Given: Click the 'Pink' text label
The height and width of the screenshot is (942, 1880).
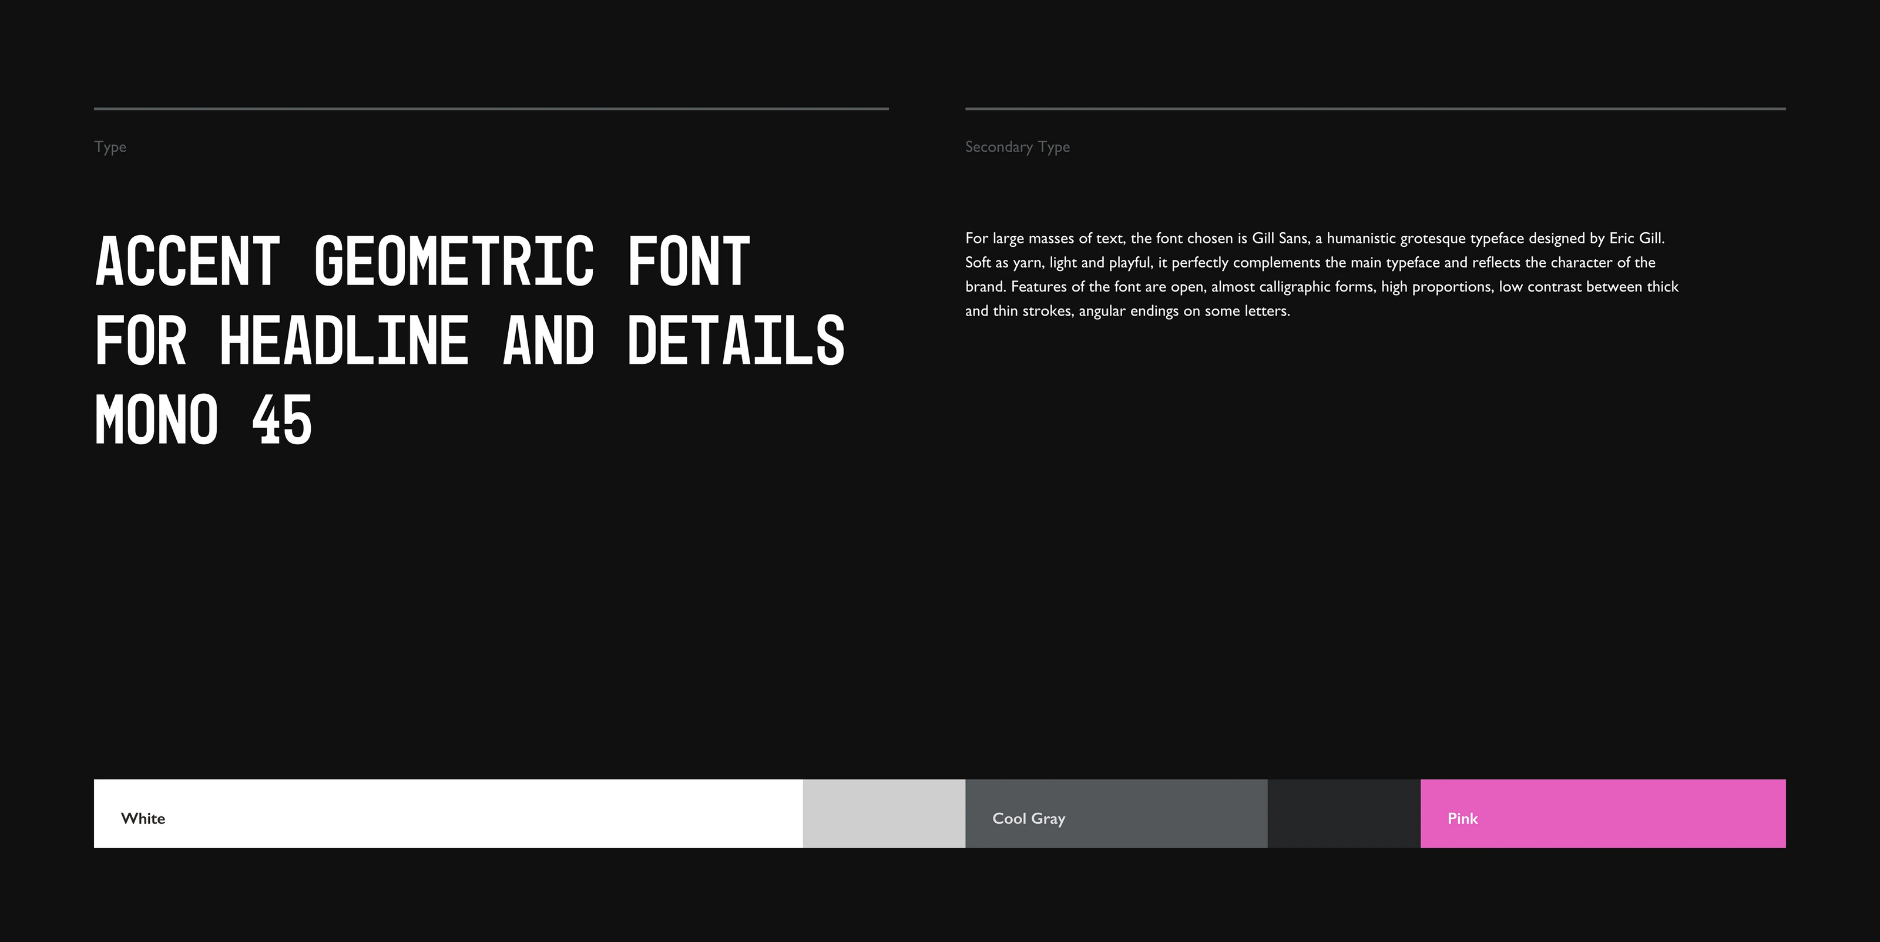Looking at the screenshot, I should click(1462, 819).
